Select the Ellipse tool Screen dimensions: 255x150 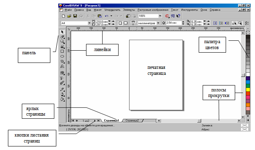click(62, 56)
